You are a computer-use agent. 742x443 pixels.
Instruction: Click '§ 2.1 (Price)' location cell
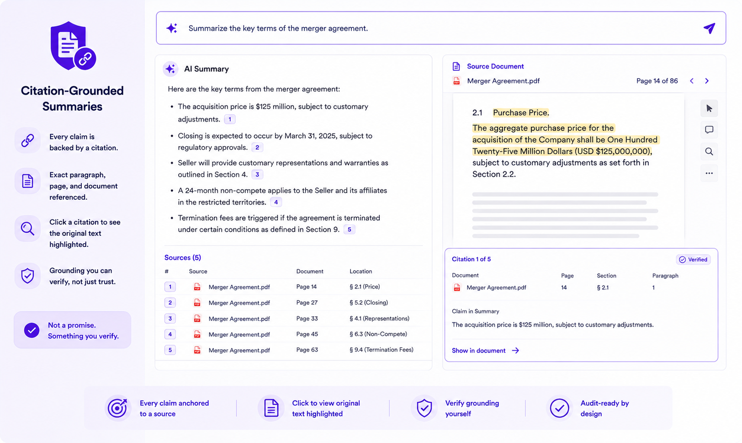click(365, 287)
